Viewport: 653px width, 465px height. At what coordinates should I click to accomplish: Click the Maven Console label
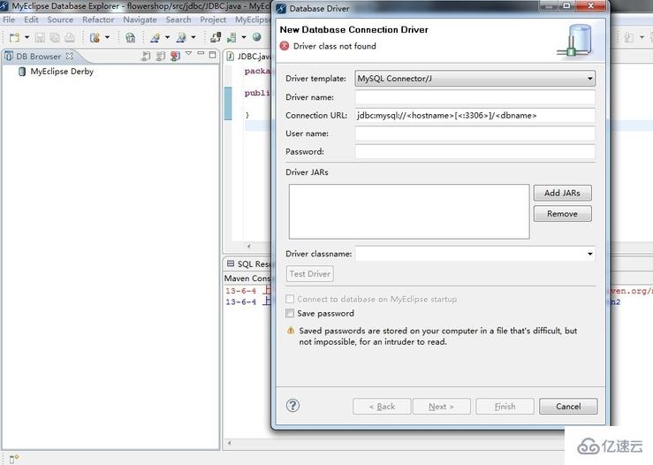click(x=247, y=278)
